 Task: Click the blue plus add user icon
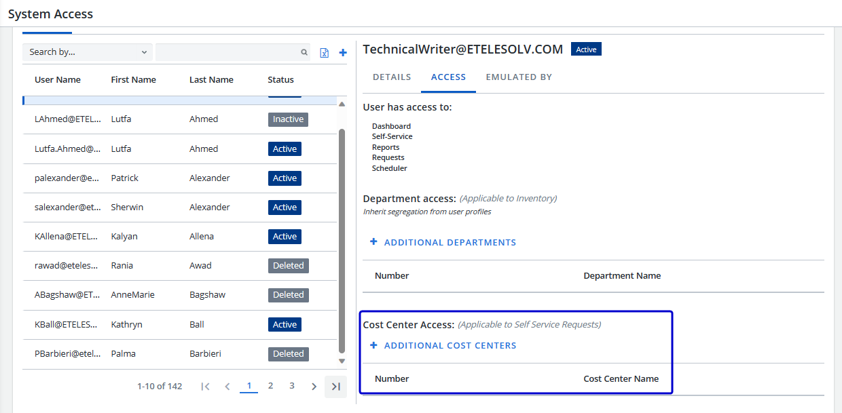coord(343,53)
